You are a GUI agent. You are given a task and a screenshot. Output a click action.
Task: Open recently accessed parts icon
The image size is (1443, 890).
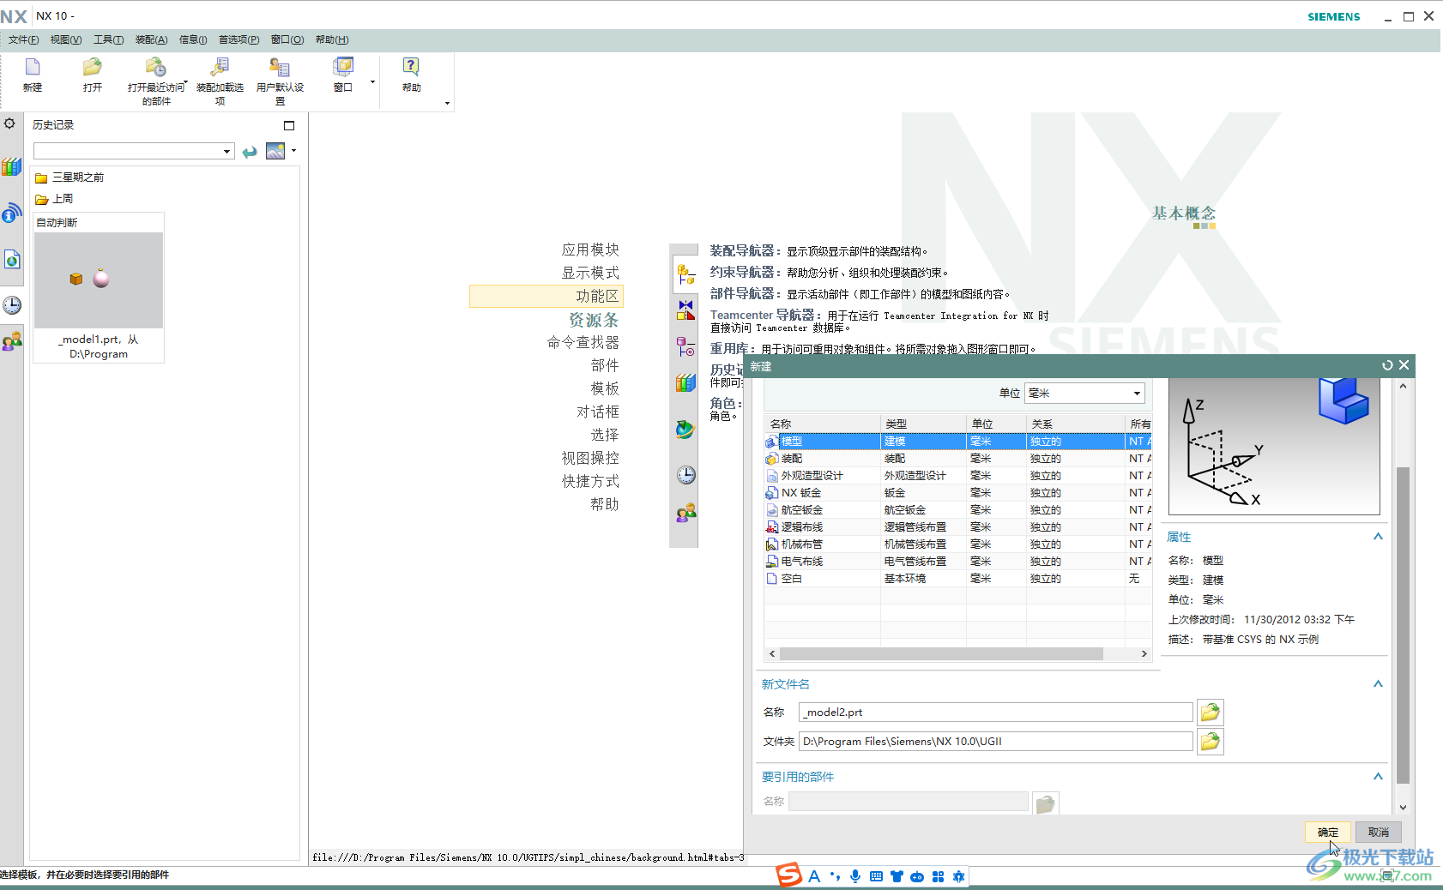[x=155, y=67]
